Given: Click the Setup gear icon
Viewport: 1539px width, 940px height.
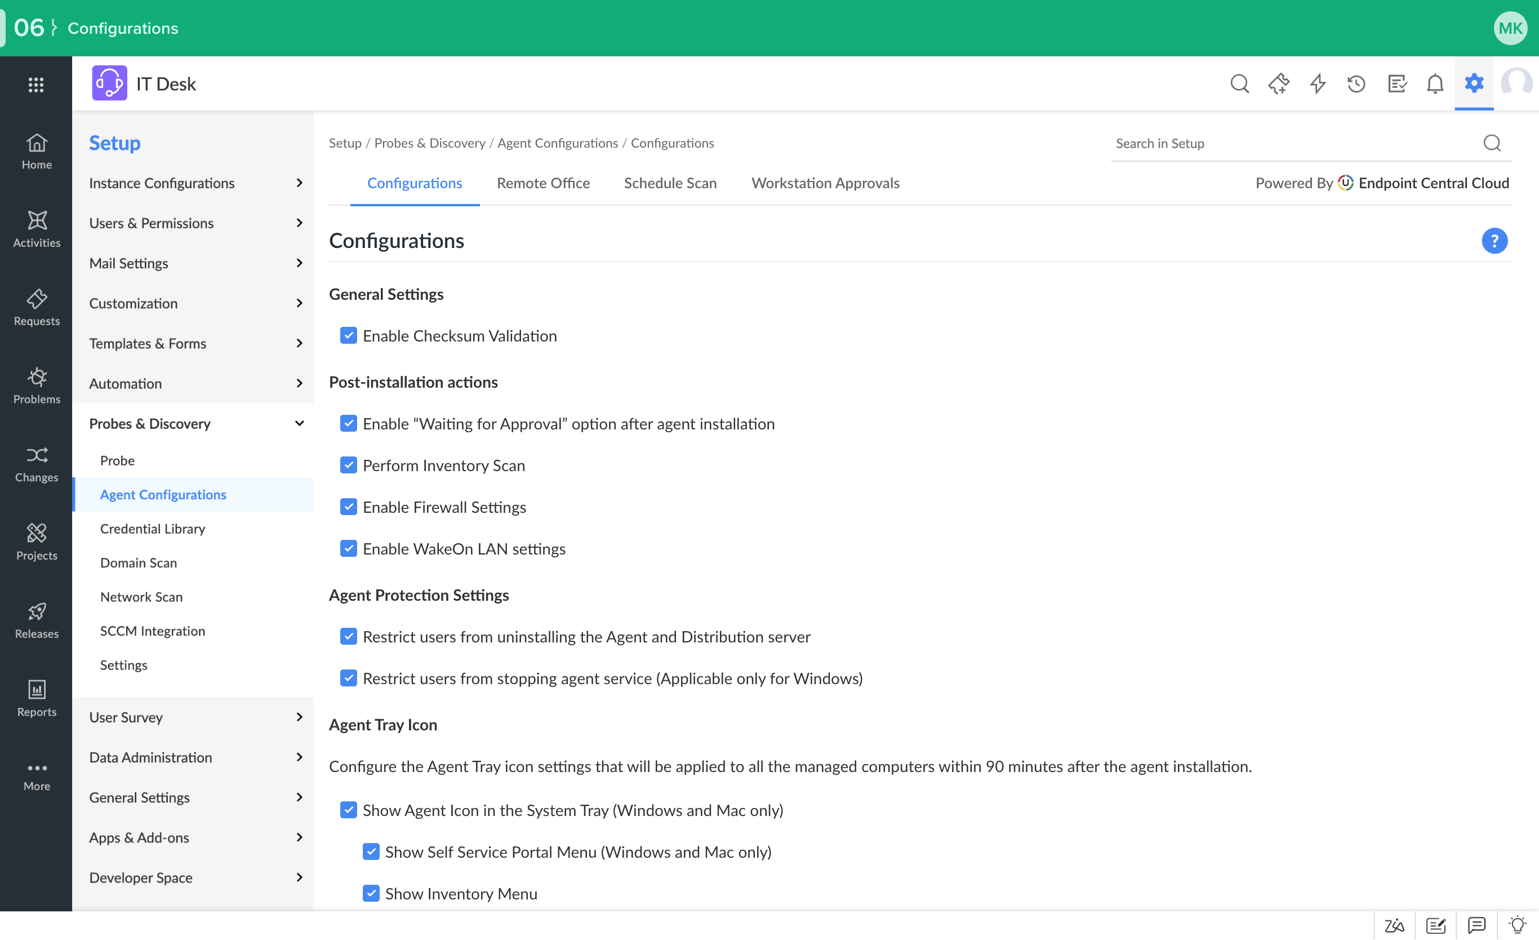Looking at the screenshot, I should pyautogui.click(x=1474, y=82).
